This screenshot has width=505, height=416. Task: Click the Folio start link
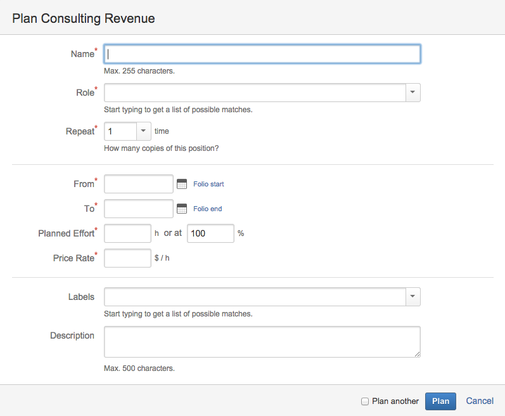pyautogui.click(x=208, y=184)
